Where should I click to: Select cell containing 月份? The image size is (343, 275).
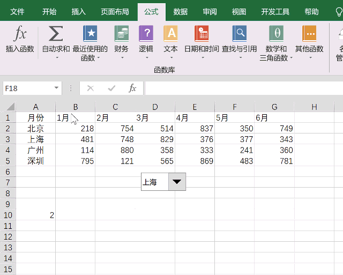click(x=36, y=118)
